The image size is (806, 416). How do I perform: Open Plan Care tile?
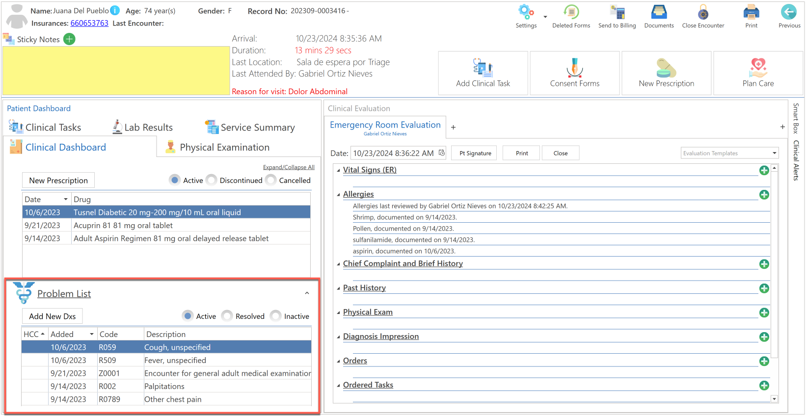[758, 73]
